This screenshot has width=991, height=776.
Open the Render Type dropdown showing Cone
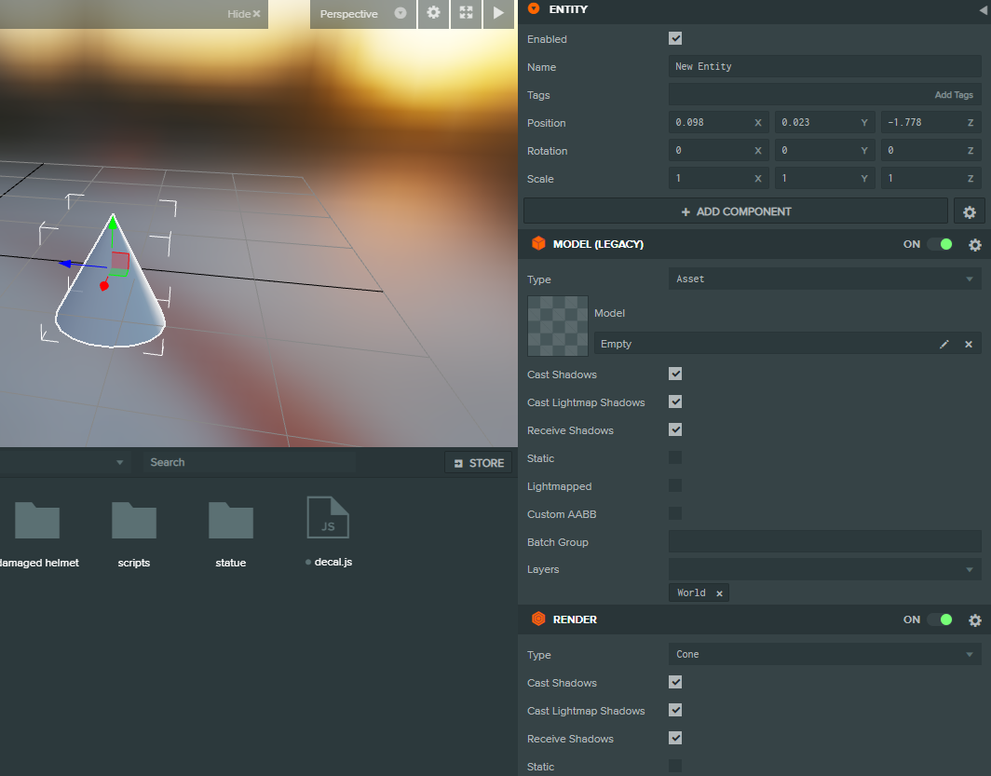[823, 654]
